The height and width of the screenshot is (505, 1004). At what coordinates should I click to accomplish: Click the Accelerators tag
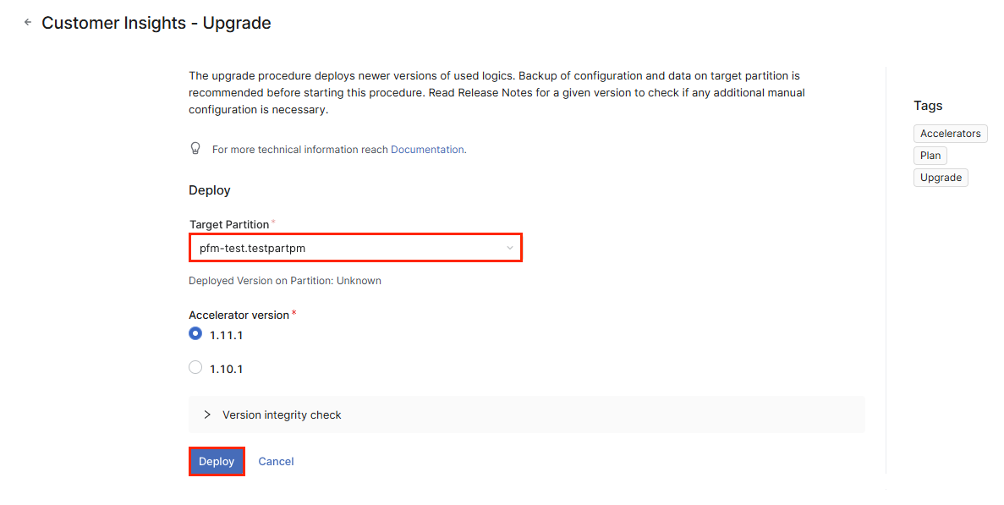click(950, 134)
